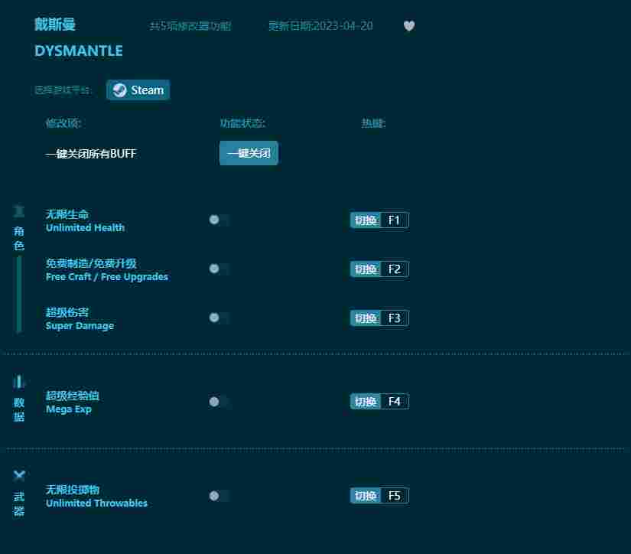631x554 pixels.
Task: Click the F2 hotkey field
Action: (x=395, y=269)
